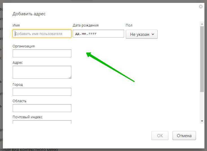Click the 'Область' label
This screenshot has height=151, width=207.
point(19,101)
